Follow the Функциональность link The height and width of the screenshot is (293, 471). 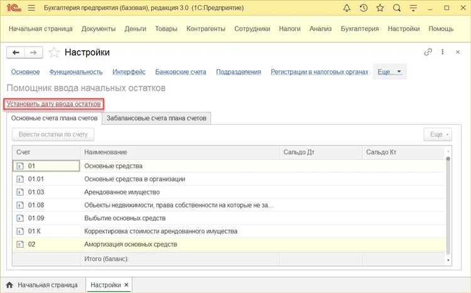(x=76, y=72)
